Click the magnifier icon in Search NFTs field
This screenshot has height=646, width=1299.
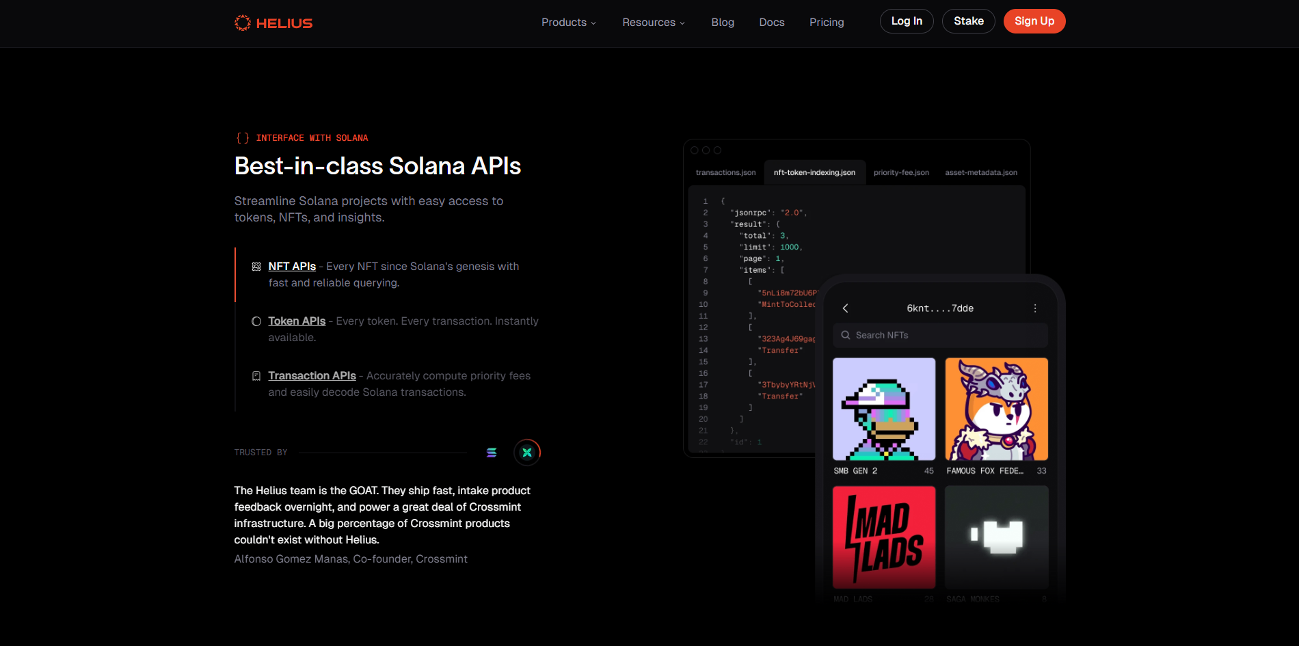[x=846, y=335]
